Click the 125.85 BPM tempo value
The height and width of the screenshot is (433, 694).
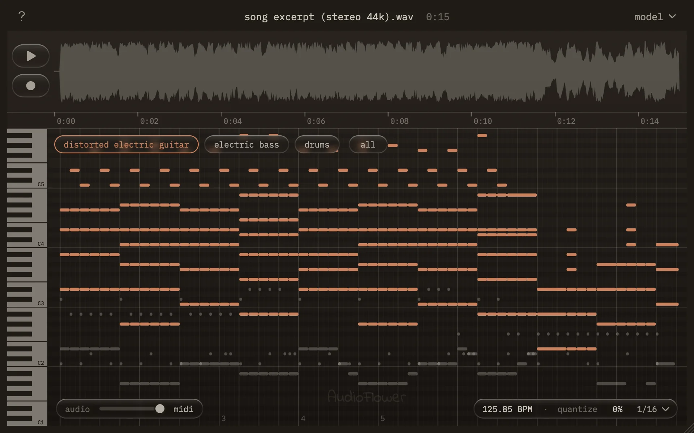[507, 409]
